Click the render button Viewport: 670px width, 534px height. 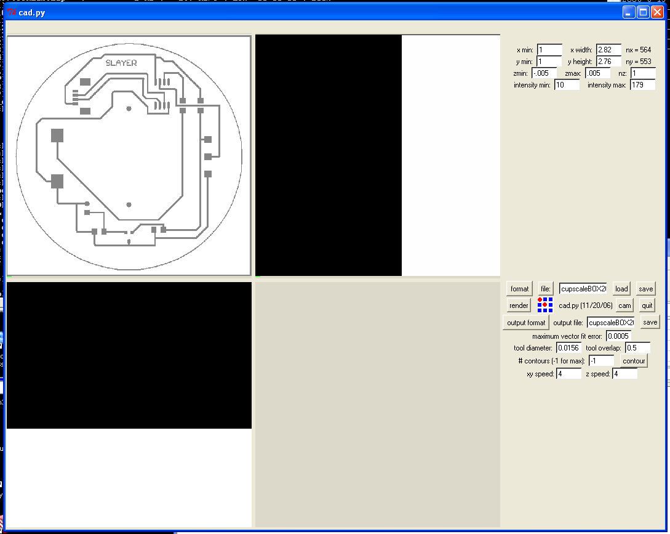tap(519, 305)
